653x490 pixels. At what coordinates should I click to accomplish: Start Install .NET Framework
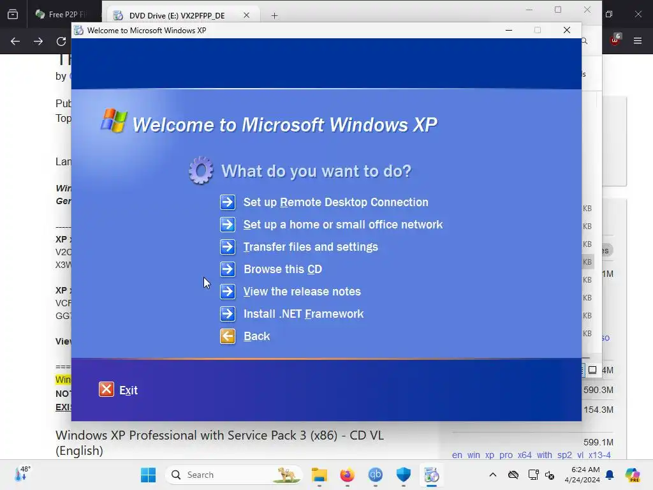click(303, 314)
